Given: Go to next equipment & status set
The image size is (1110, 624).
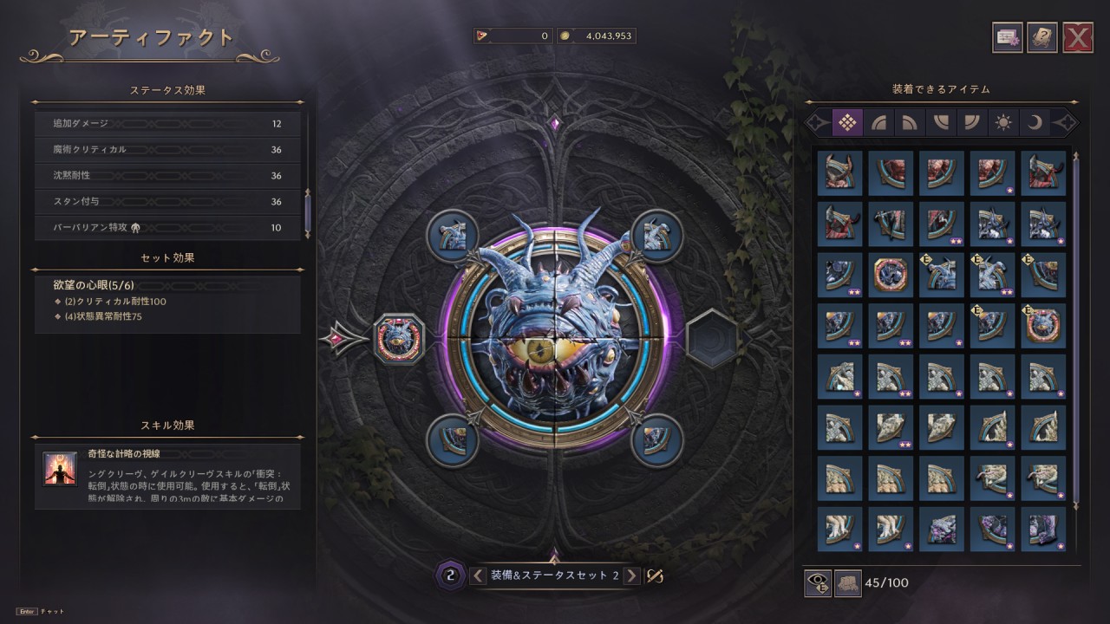Looking at the screenshot, I should [632, 575].
